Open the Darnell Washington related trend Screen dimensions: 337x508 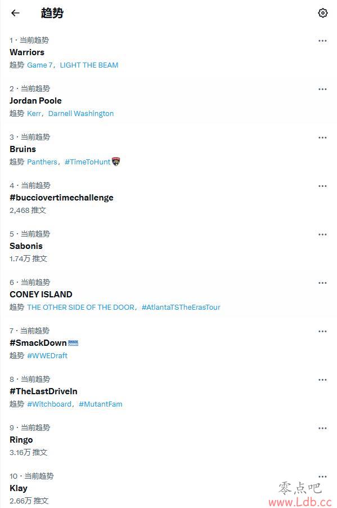pyautogui.click(x=81, y=113)
